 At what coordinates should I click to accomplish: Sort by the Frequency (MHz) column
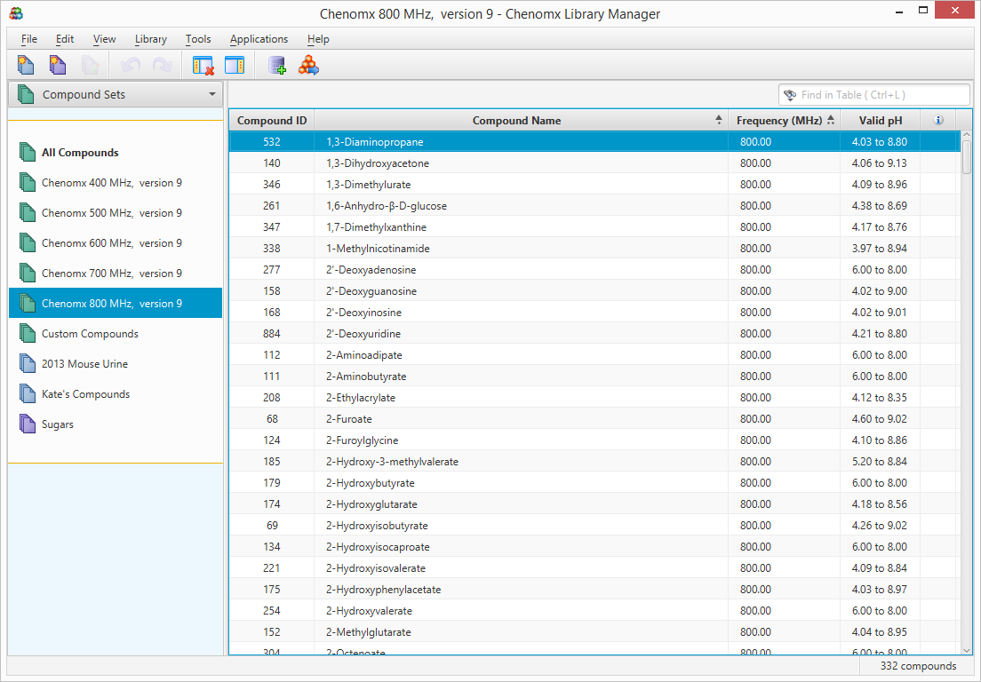pyautogui.click(x=785, y=120)
